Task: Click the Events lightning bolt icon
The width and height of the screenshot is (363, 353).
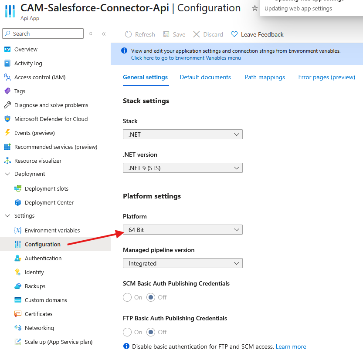Action: click(7, 133)
